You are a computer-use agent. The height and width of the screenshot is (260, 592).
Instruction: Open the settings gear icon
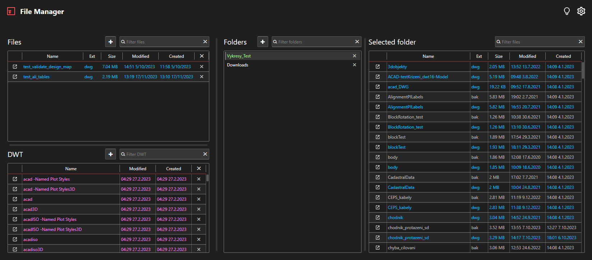click(581, 11)
